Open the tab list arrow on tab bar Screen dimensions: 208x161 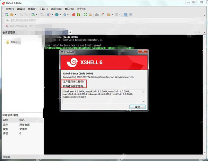[x=204, y=32]
